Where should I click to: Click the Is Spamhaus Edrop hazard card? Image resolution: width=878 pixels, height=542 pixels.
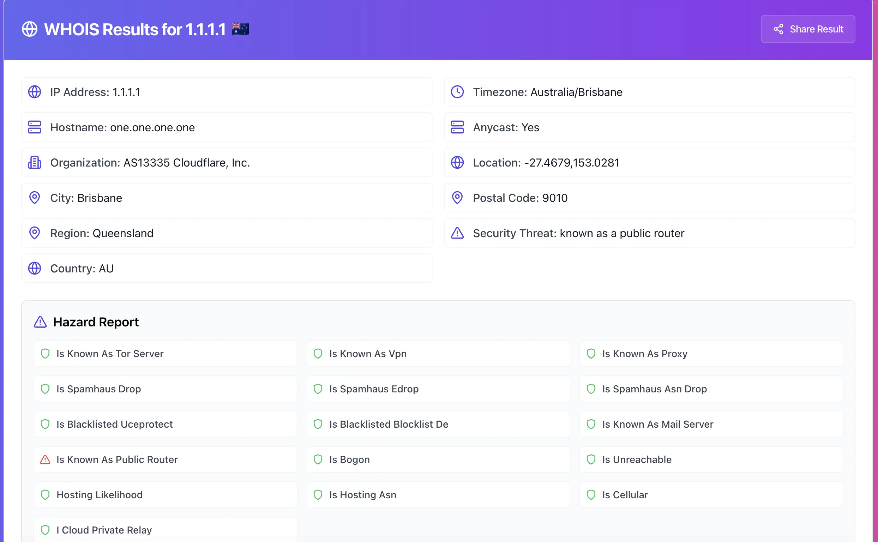click(x=437, y=389)
